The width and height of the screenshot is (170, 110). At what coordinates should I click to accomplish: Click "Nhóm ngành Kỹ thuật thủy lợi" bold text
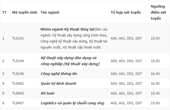click(x=67, y=29)
